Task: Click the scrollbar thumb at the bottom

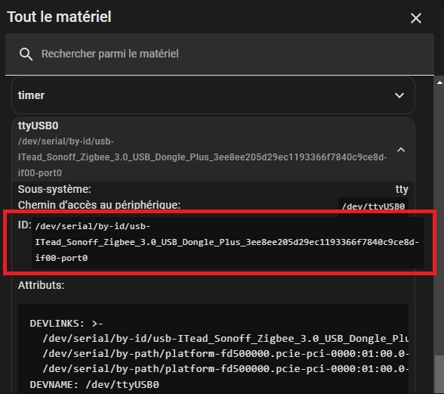Action: [x=439, y=374]
